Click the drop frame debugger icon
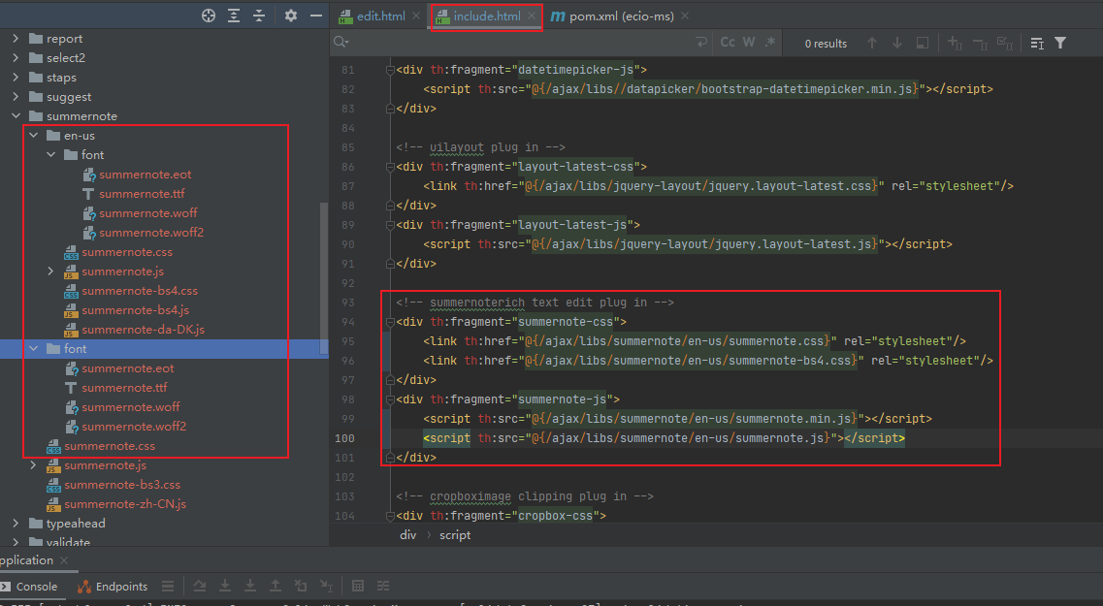This screenshot has height=606, width=1103. 301,586
